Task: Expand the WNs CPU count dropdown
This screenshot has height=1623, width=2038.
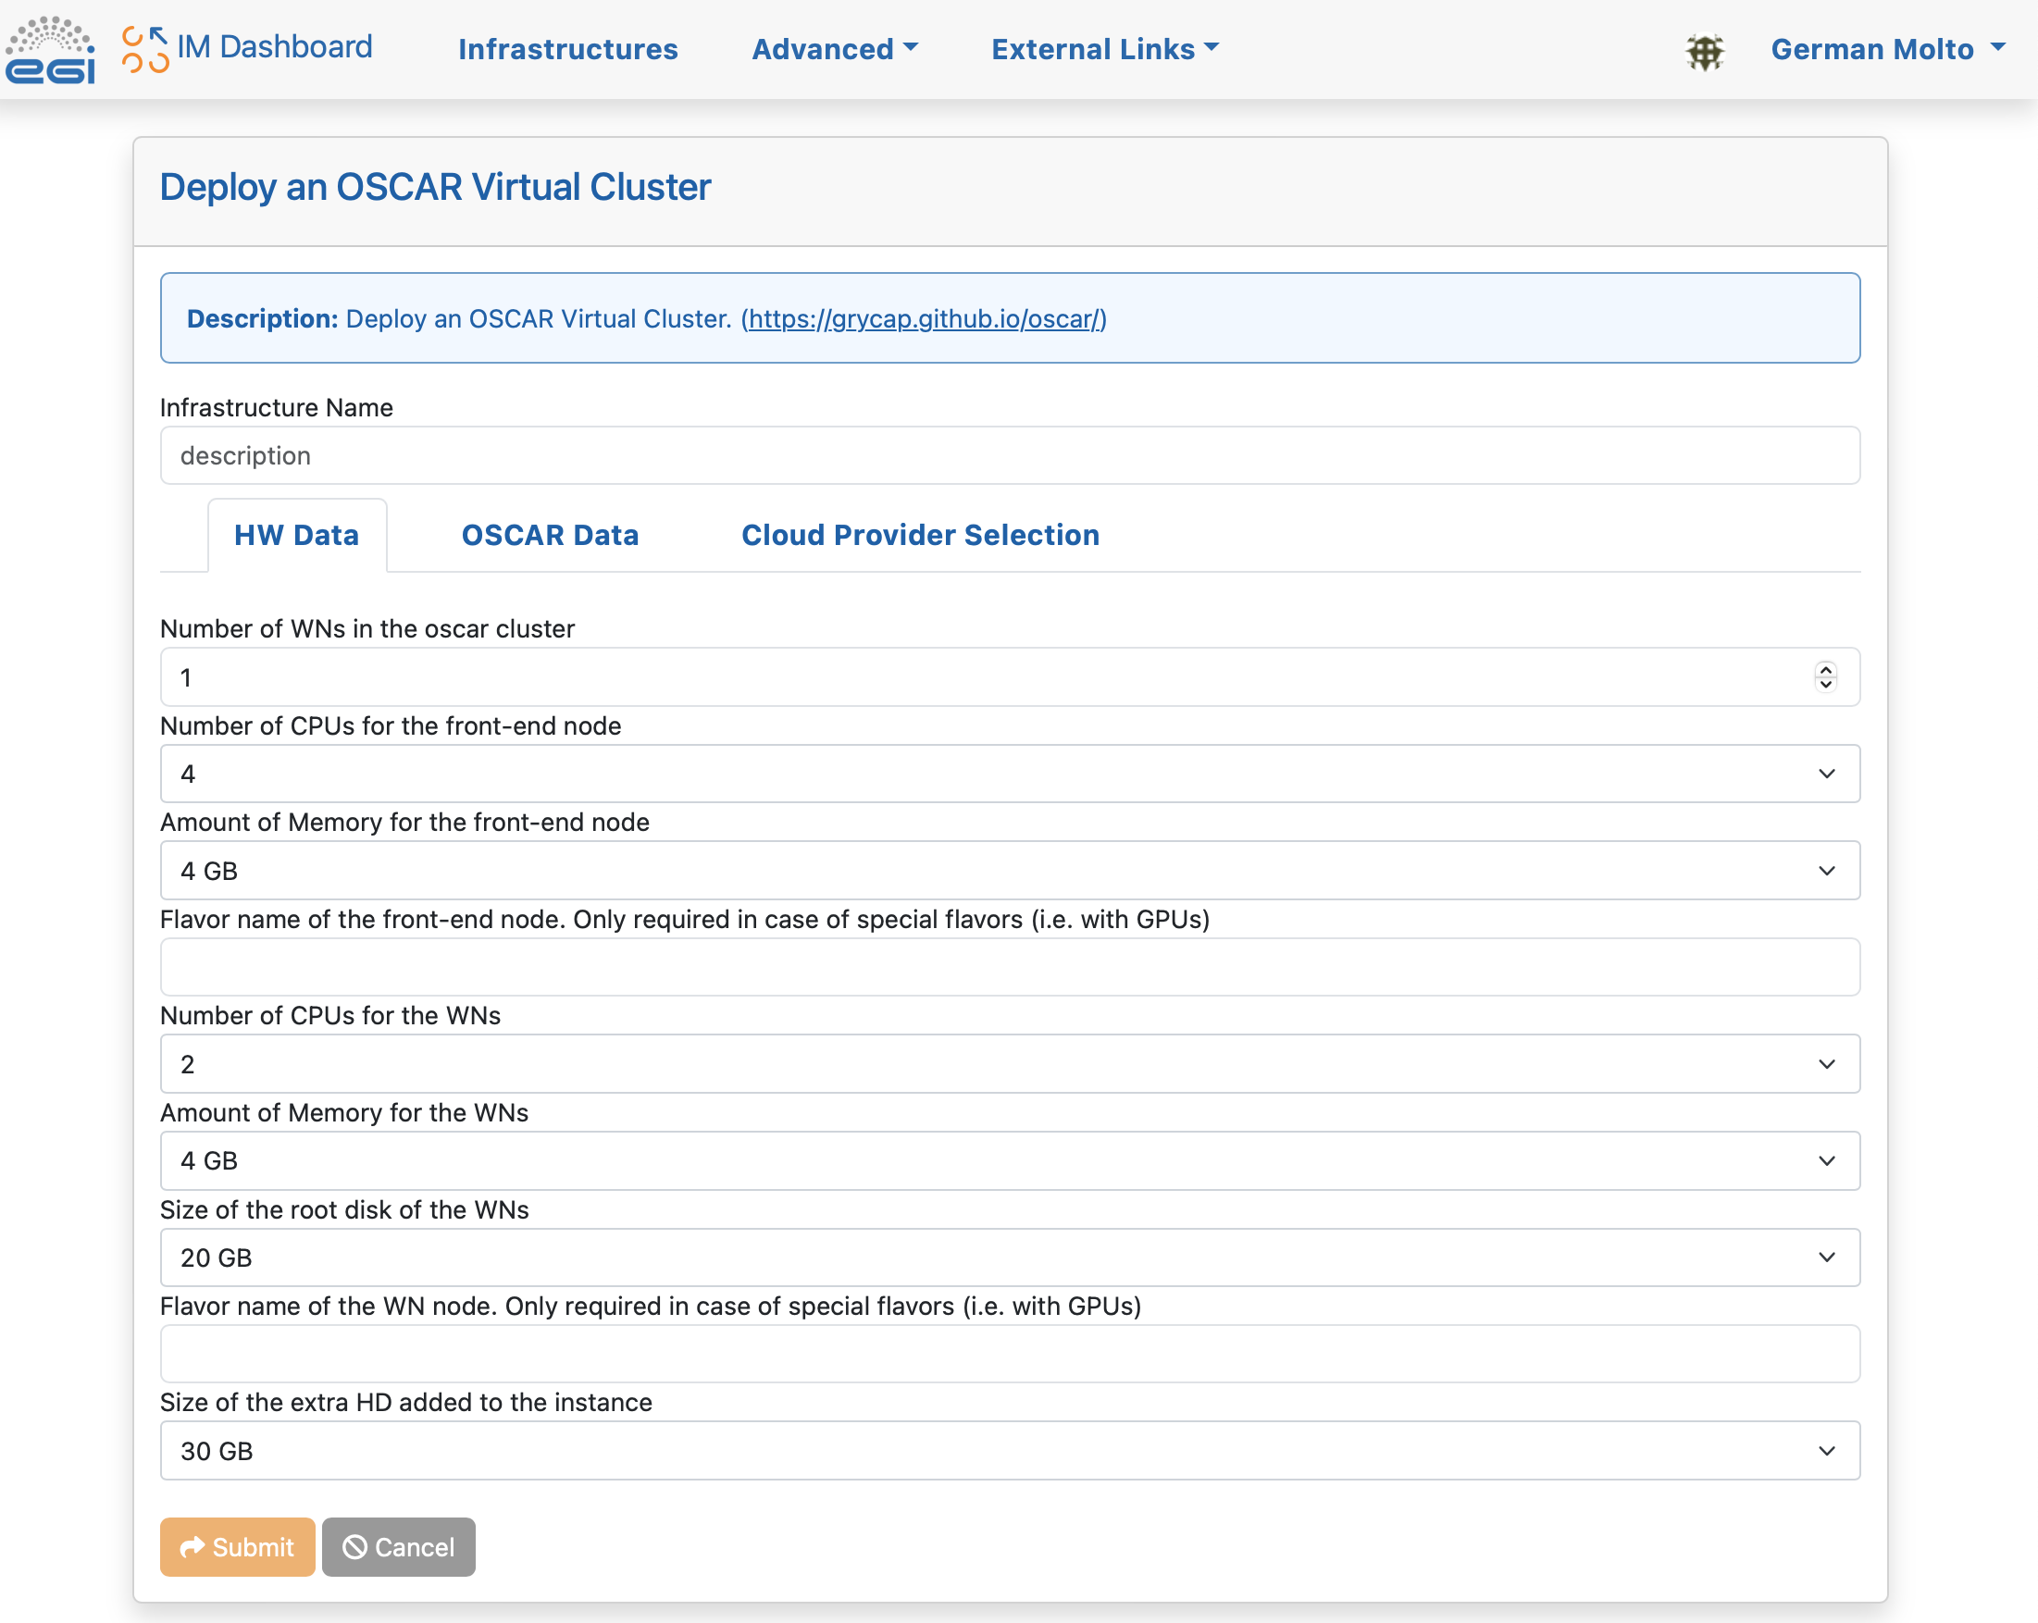Action: [1009, 1064]
